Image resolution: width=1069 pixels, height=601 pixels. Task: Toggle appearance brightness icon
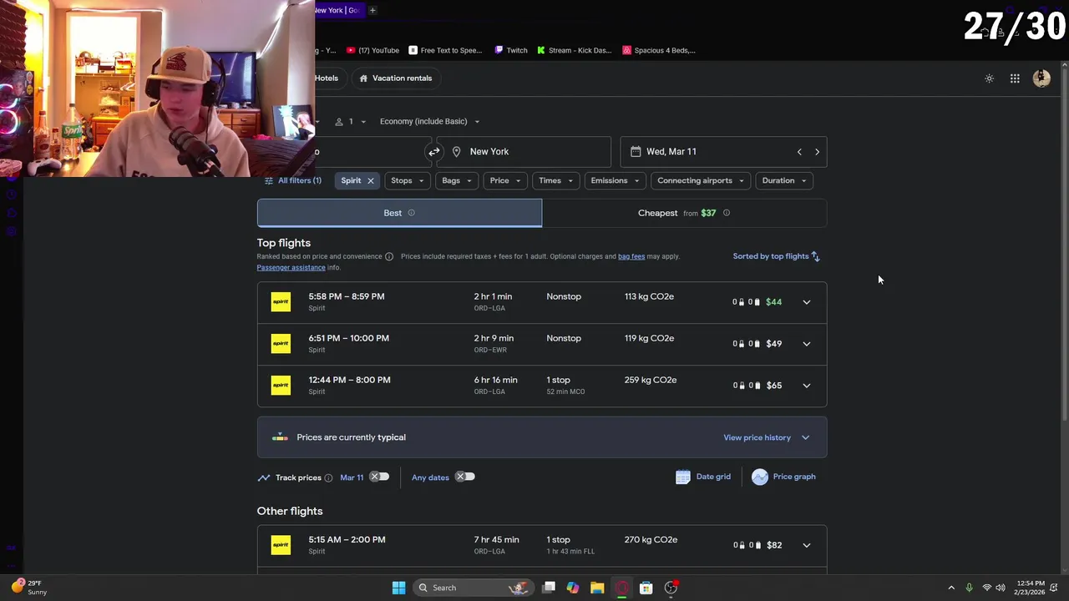pyautogui.click(x=989, y=78)
